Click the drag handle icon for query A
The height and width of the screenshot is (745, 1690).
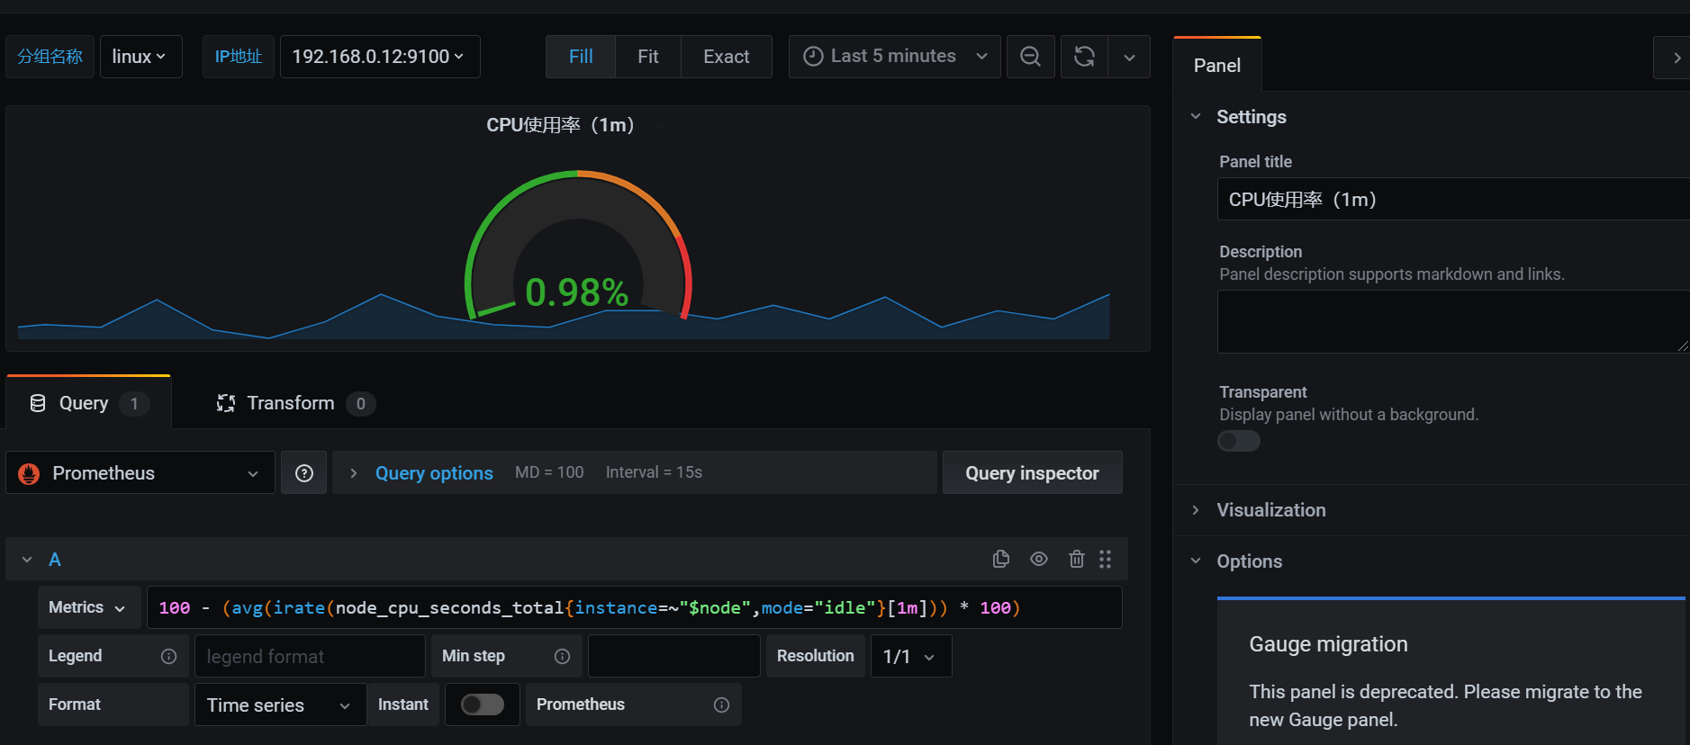click(x=1105, y=559)
